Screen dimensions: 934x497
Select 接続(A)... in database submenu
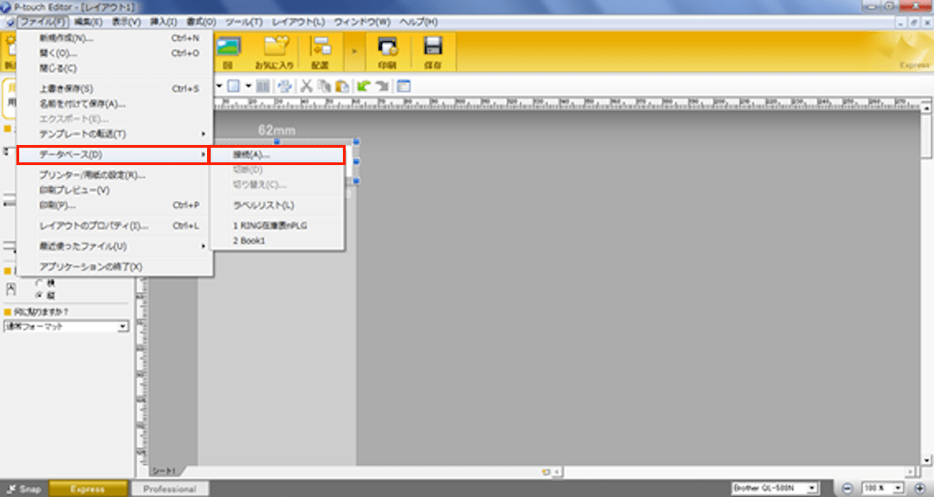tap(277, 155)
